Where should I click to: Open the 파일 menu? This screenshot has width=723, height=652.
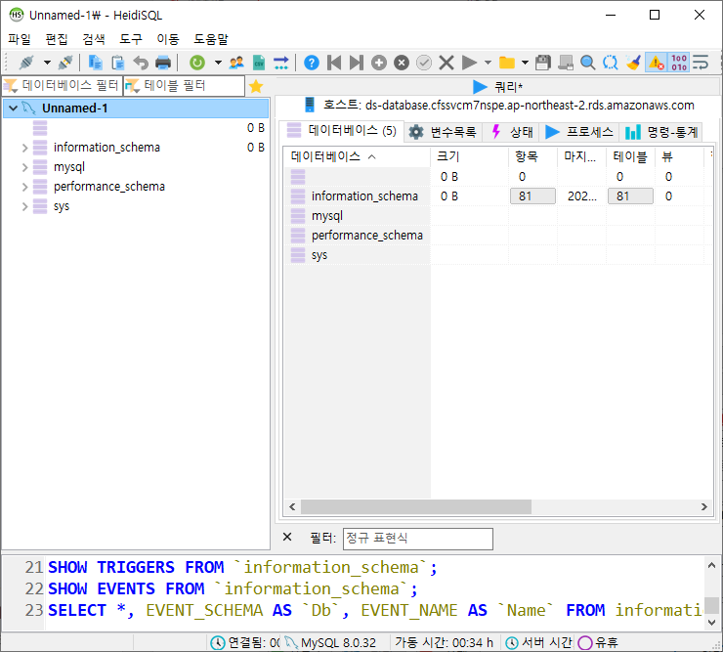coord(20,39)
